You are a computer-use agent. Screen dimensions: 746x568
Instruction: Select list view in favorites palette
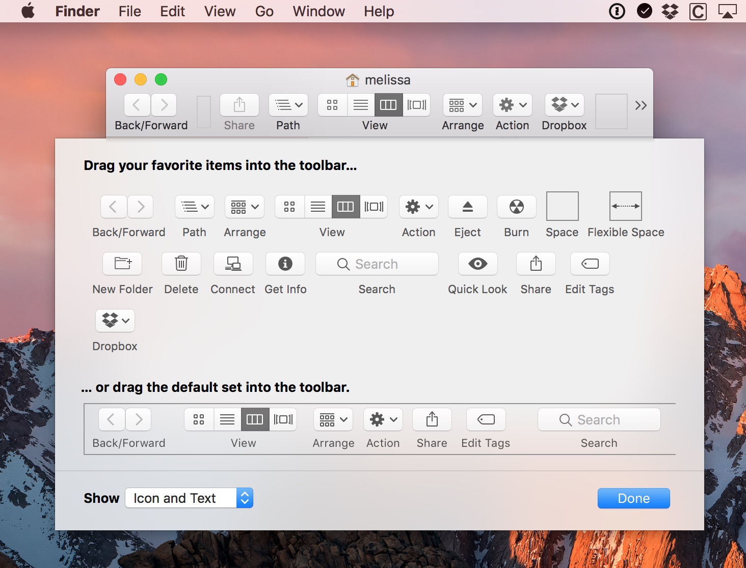coord(318,207)
